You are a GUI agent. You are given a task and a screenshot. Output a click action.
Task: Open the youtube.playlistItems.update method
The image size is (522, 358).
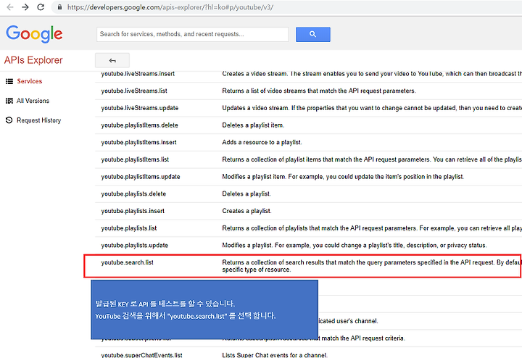141,177
